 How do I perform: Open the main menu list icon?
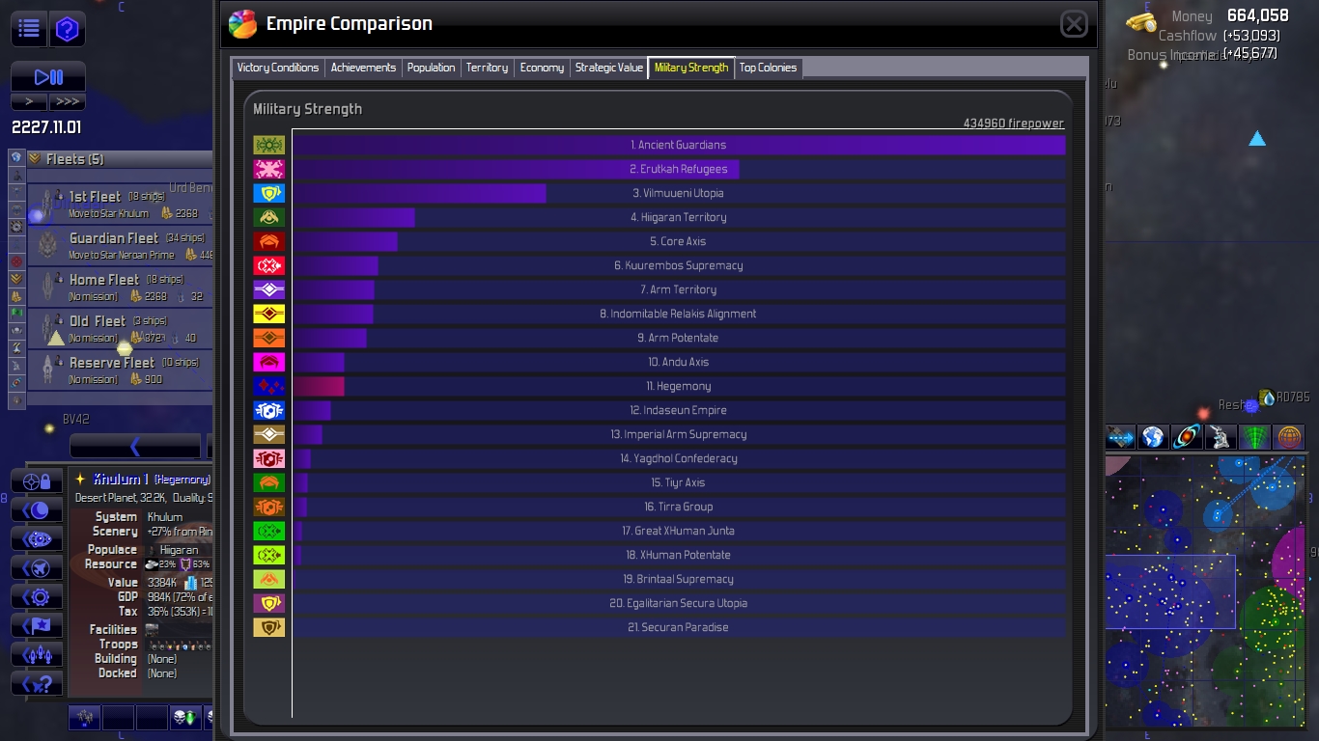[29, 29]
